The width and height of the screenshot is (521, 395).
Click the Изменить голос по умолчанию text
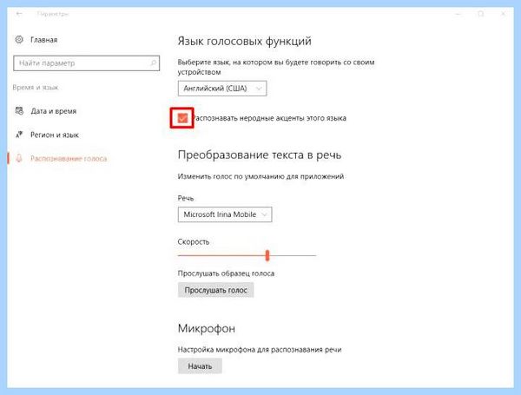260,176
